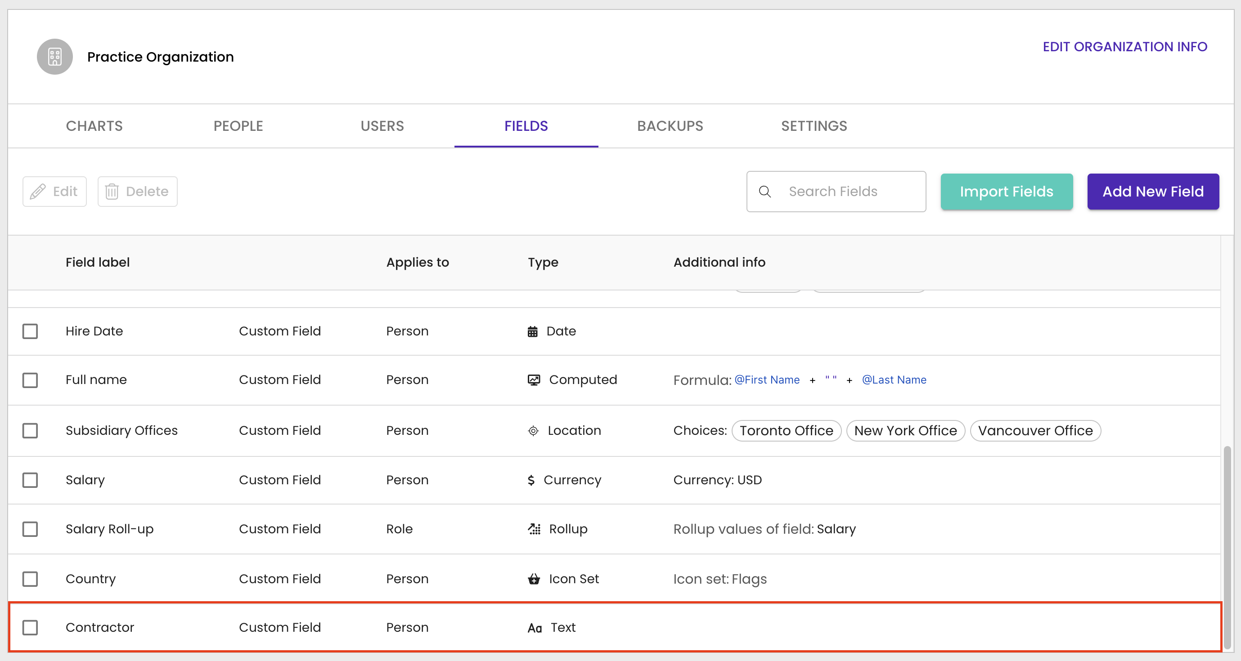Click the Icon Set basket icon
Viewport: 1241px width, 661px height.
click(x=534, y=579)
